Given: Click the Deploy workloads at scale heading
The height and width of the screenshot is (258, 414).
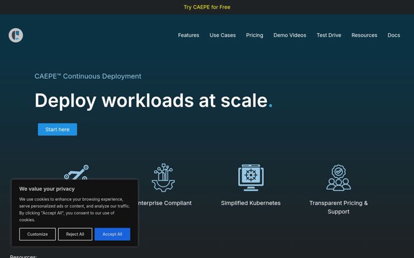Looking at the screenshot, I should click(x=154, y=100).
